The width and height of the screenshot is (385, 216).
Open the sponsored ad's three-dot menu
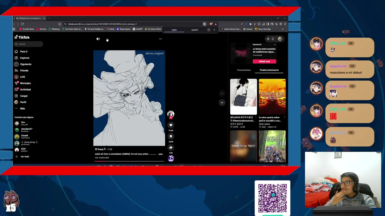pos(275,44)
